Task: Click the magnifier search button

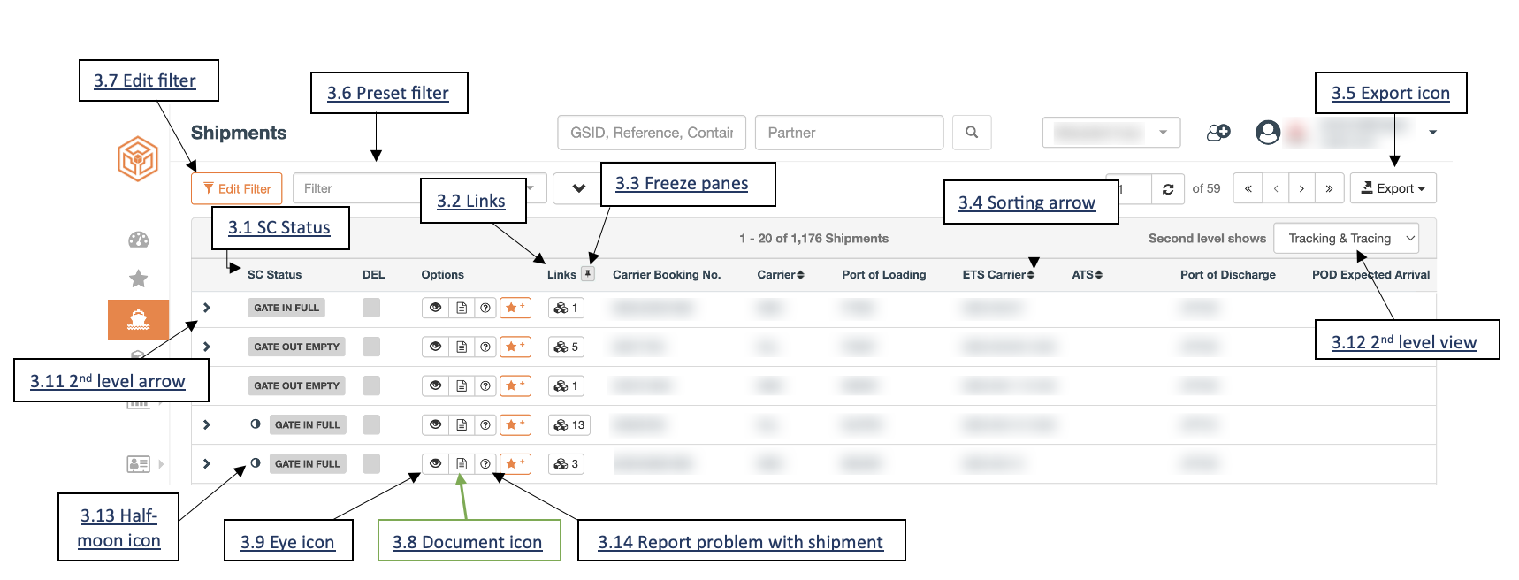Action: 972,133
